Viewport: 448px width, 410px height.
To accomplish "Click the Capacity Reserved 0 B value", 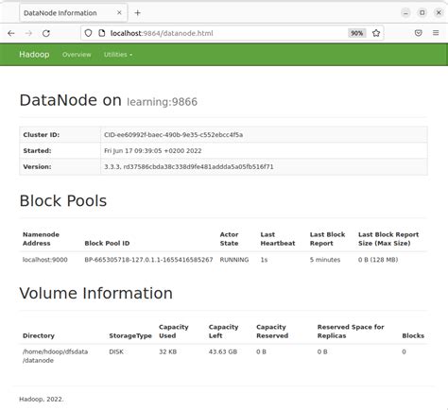I will [261, 351].
